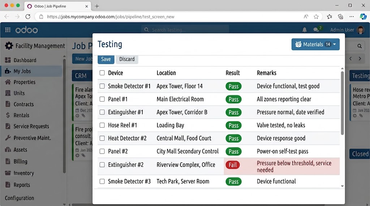Viewport: 370px width, 206px height.
Task: Open the browser collections icon
Action: click(340, 17)
